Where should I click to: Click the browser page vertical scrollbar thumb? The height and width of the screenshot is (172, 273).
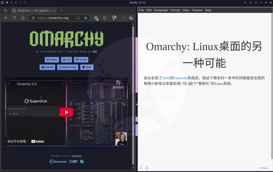click(x=133, y=95)
